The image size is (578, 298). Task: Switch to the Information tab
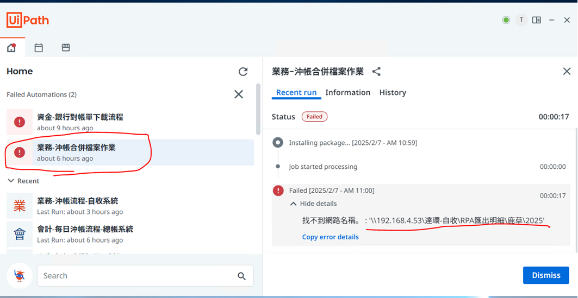347,93
